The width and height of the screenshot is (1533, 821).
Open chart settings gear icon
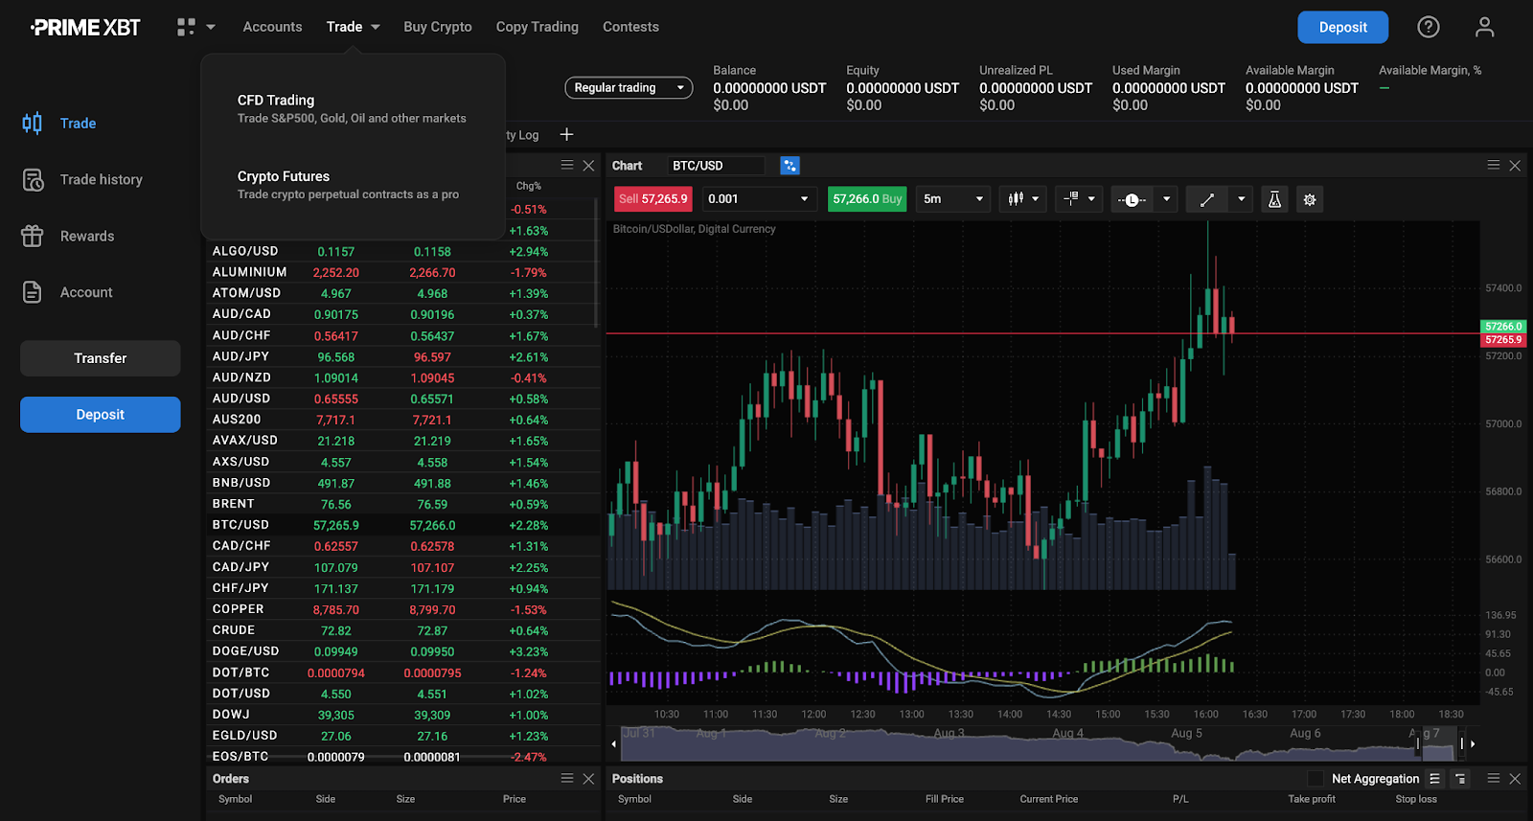point(1310,199)
